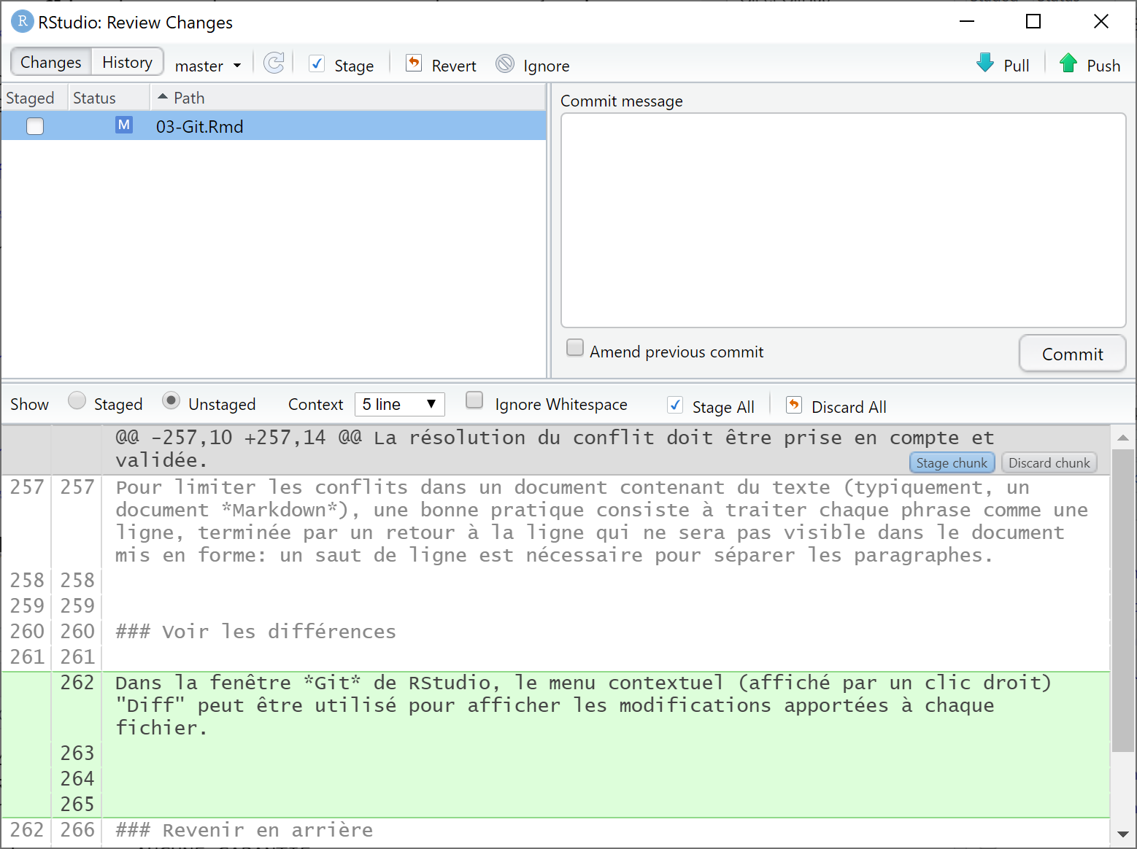Select the Staged radio button
The width and height of the screenshot is (1137, 849).
coord(77,400)
